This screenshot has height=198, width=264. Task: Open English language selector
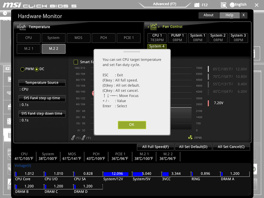point(238,5)
